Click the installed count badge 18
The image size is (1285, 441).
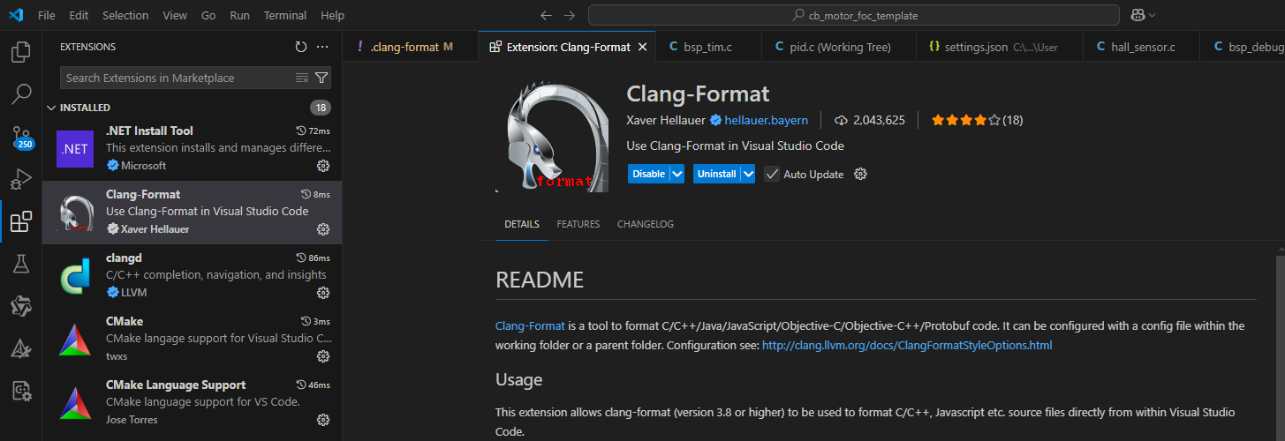[x=320, y=108]
